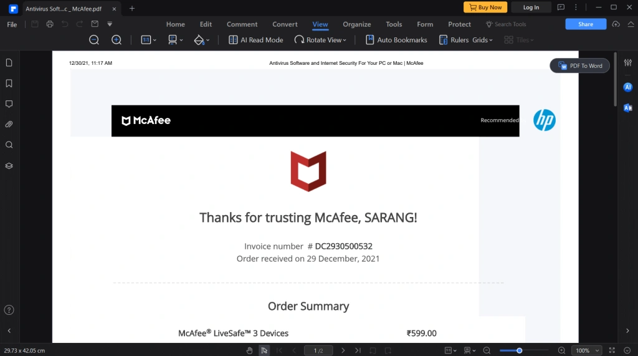Click the Zoom Out magnifier icon in toolbar
Viewport: 638px width, 356px height.
(x=94, y=39)
